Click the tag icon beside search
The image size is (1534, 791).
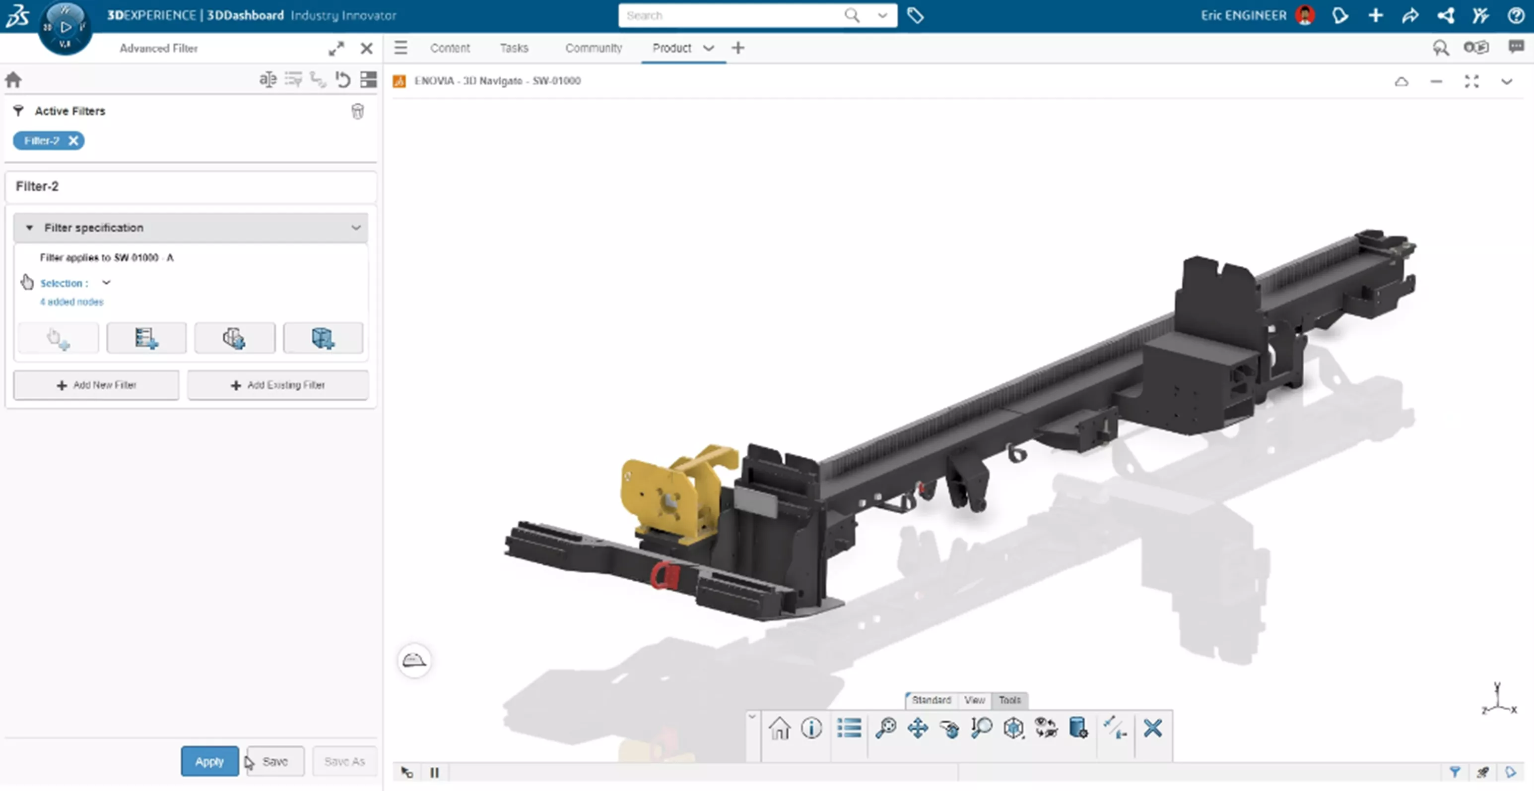coord(915,15)
